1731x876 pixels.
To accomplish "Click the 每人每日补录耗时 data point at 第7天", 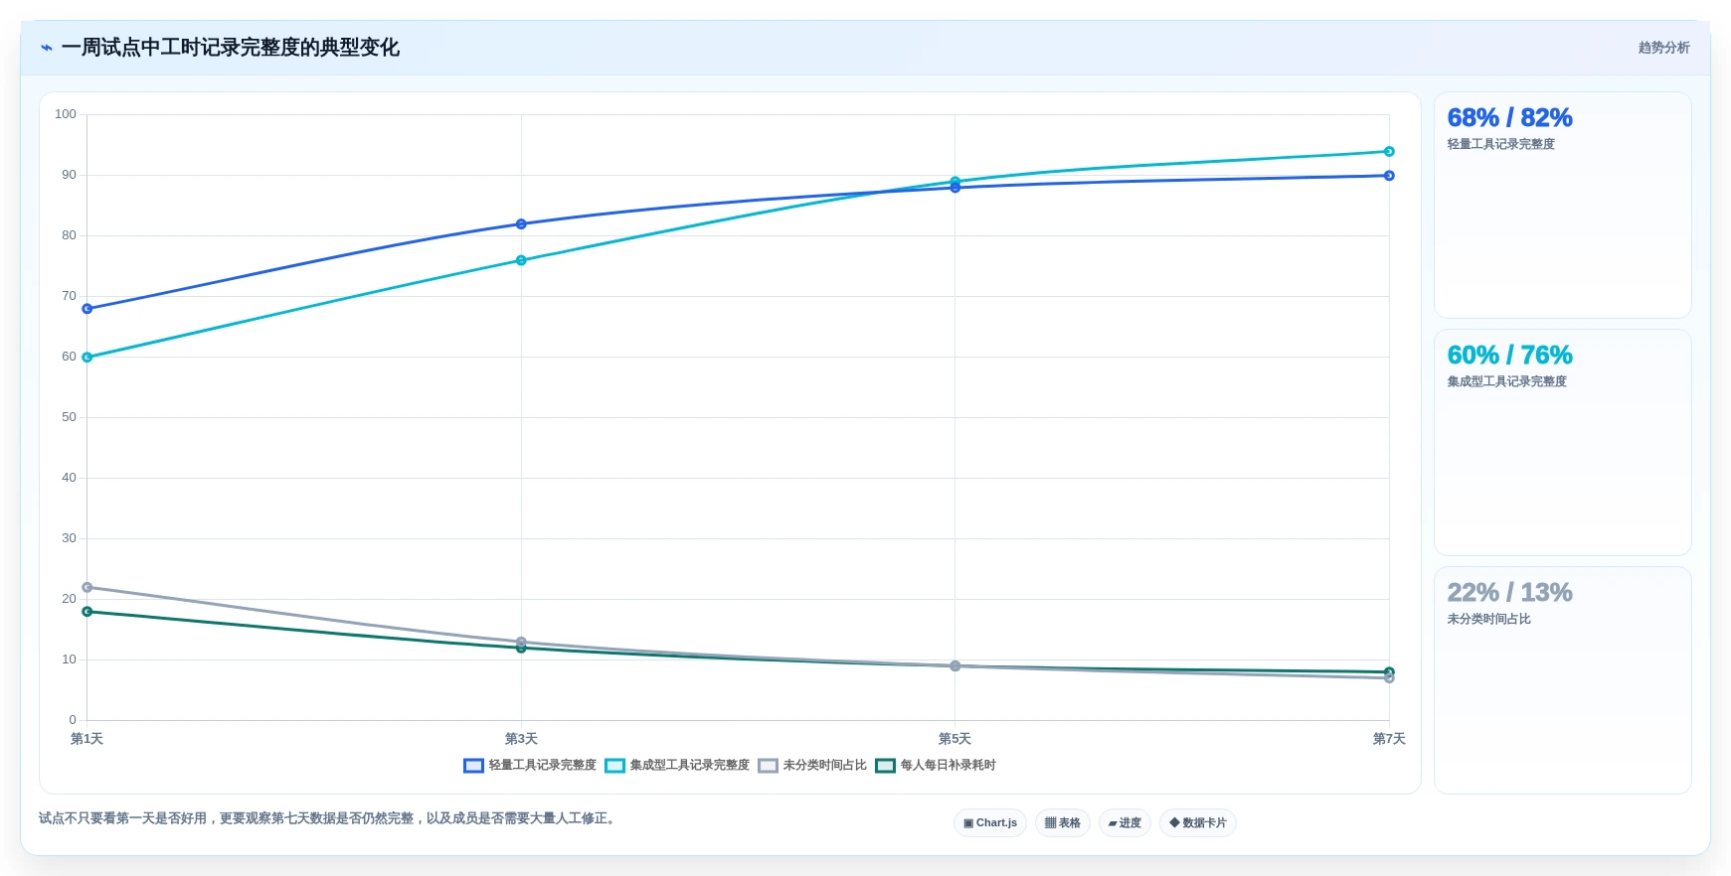I will tap(1389, 671).
